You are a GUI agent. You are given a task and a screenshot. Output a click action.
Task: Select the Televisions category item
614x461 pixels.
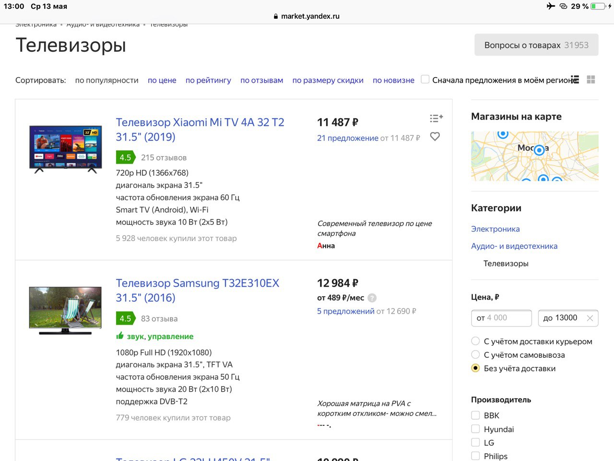point(506,263)
